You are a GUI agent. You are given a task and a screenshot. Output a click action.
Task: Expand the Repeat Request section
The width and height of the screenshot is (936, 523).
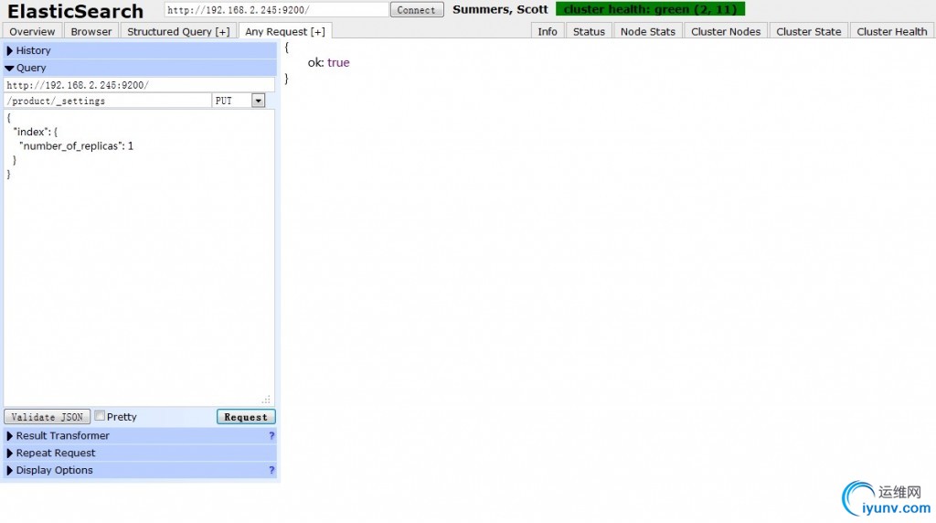click(x=140, y=454)
